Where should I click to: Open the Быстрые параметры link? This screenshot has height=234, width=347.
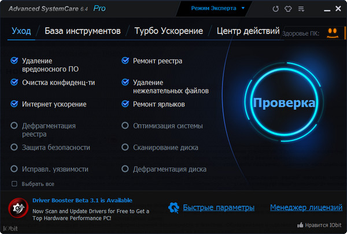219,207
